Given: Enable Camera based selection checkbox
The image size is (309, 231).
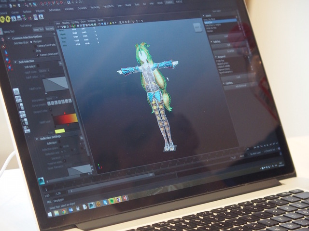Looking at the screenshot, I should tap(35, 46).
